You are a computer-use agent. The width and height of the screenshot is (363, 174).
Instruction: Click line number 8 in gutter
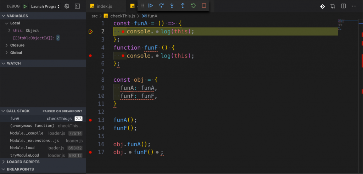point(102,80)
